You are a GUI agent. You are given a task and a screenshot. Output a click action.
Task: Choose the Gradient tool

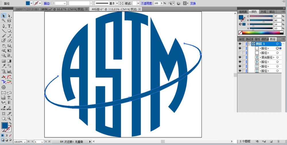pyautogui.click(x=9, y=61)
